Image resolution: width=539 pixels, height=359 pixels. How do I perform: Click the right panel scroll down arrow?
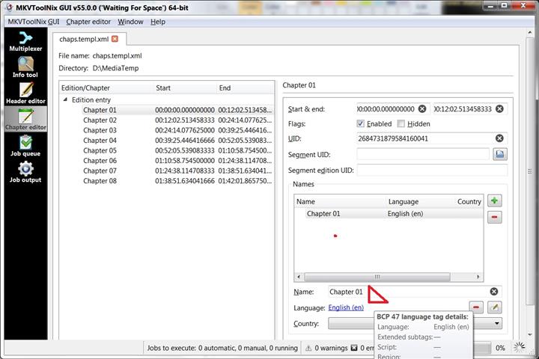point(530,334)
